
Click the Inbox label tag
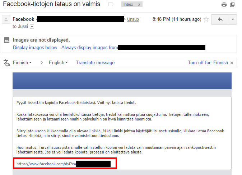pos(128,4)
